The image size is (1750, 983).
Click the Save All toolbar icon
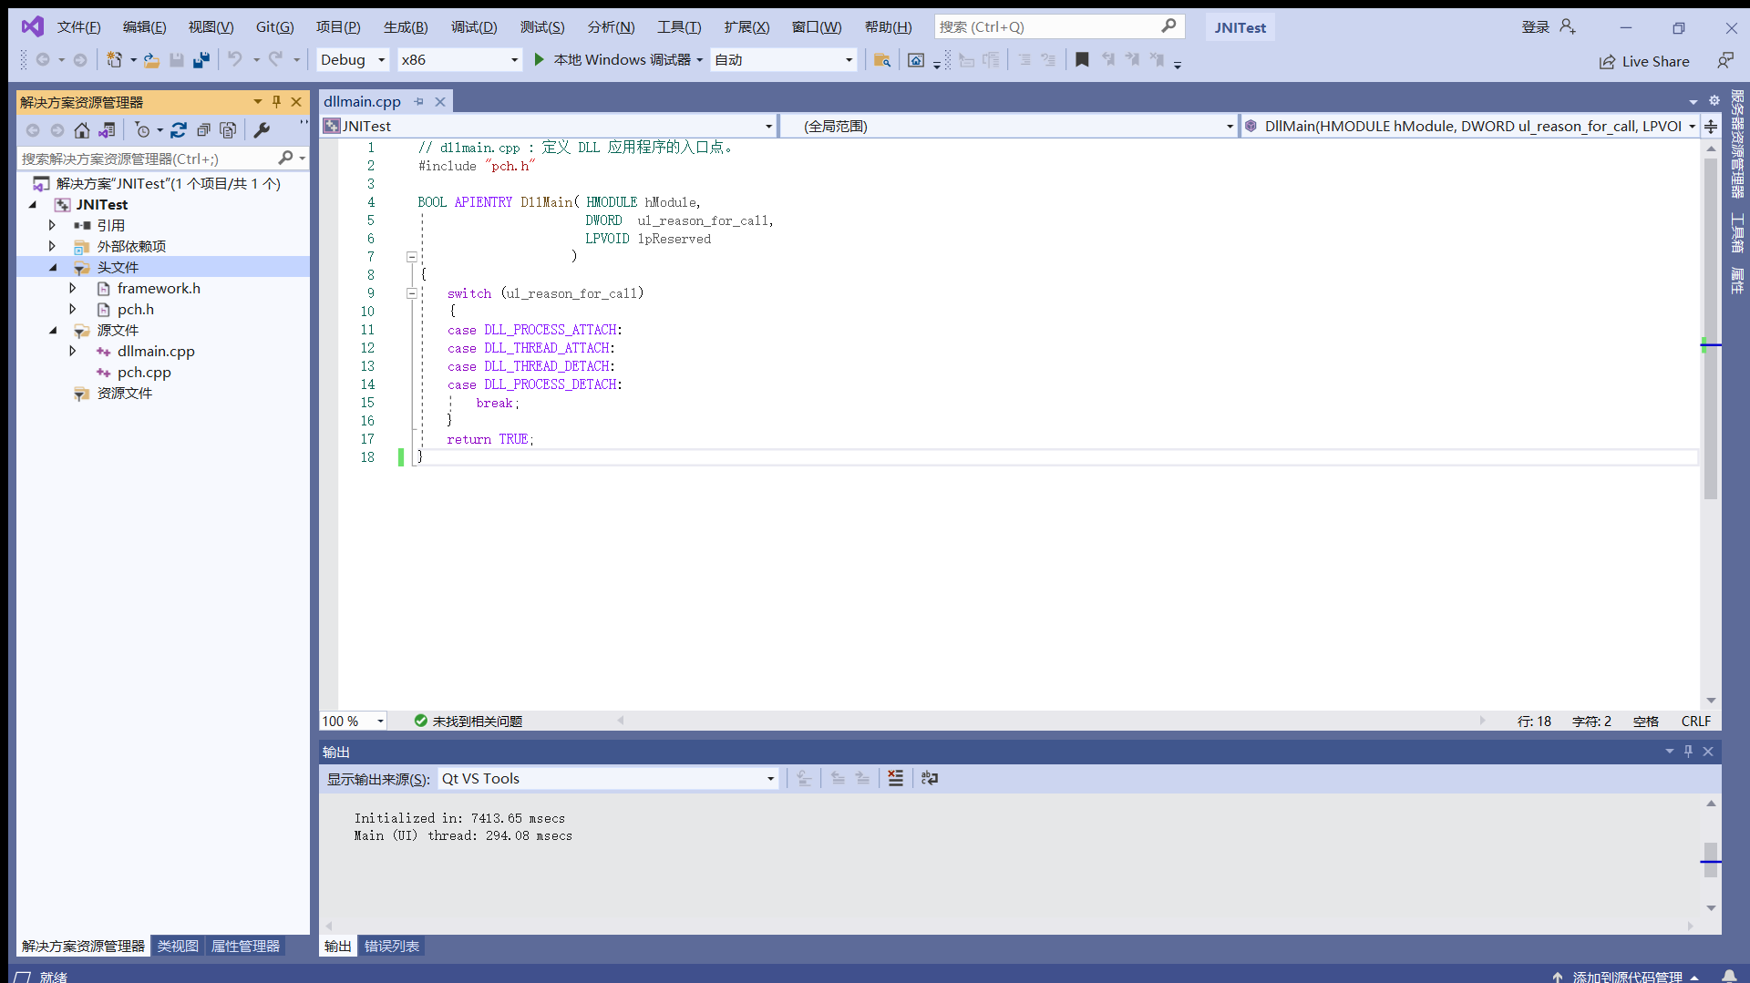click(x=201, y=60)
